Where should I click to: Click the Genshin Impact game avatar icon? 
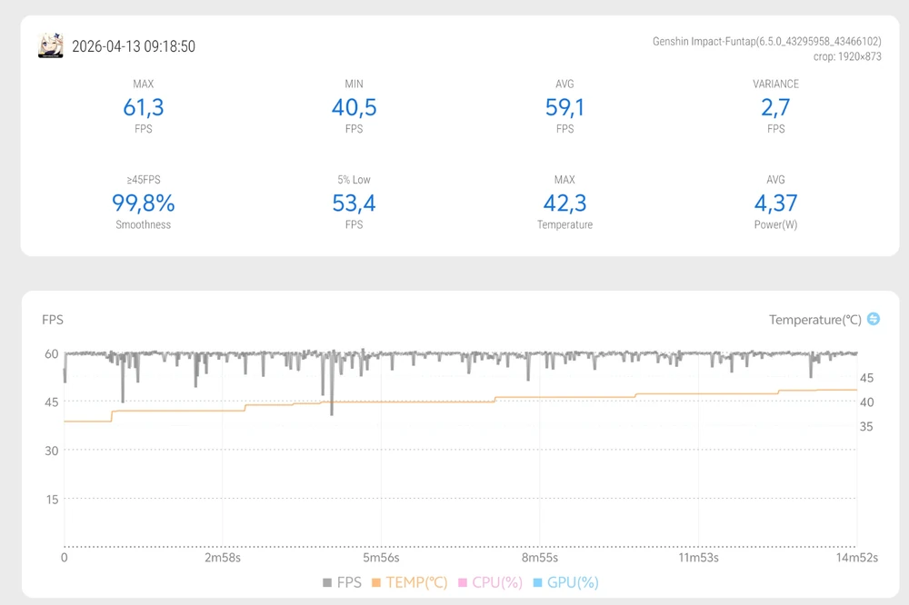(51, 45)
